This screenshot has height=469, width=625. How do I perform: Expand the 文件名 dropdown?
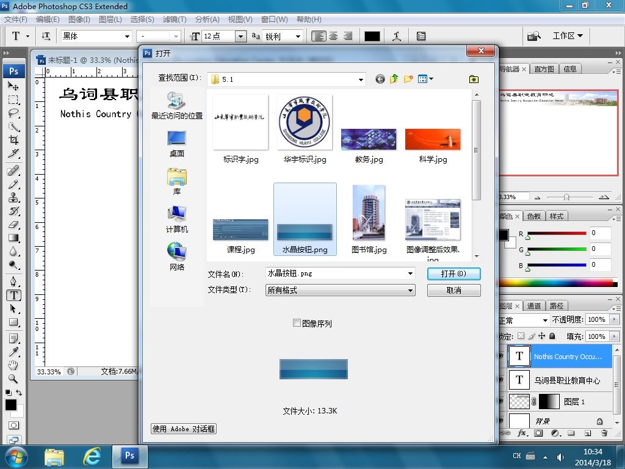click(410, 274)
